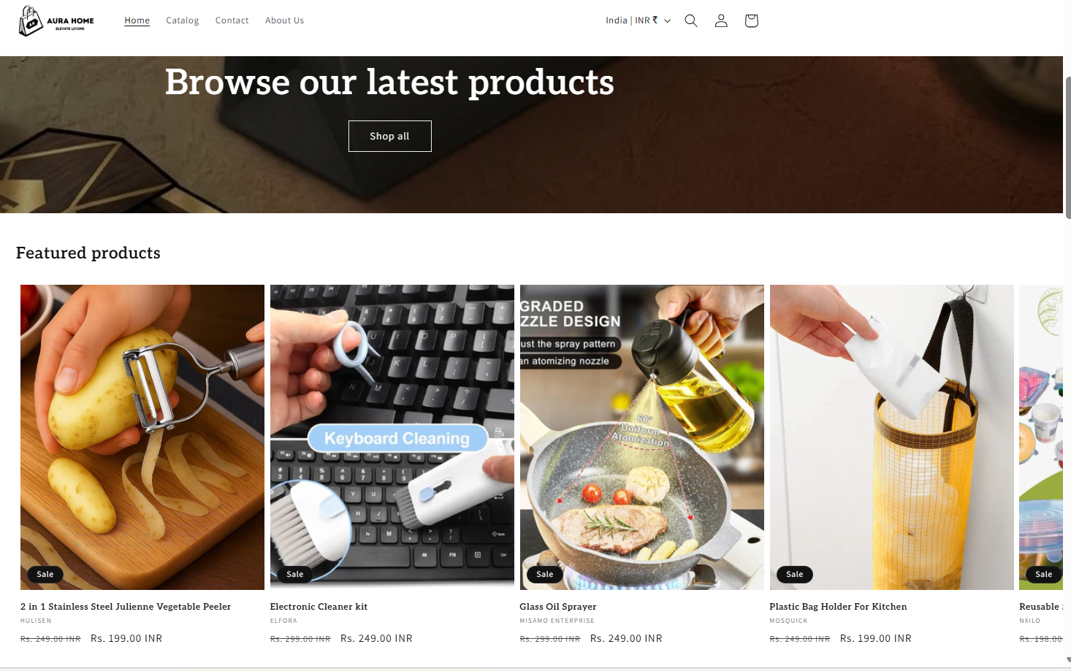Click the chevron beside INR ₹
This screenshot has height=671, width=1071.
tap(667, 20)
